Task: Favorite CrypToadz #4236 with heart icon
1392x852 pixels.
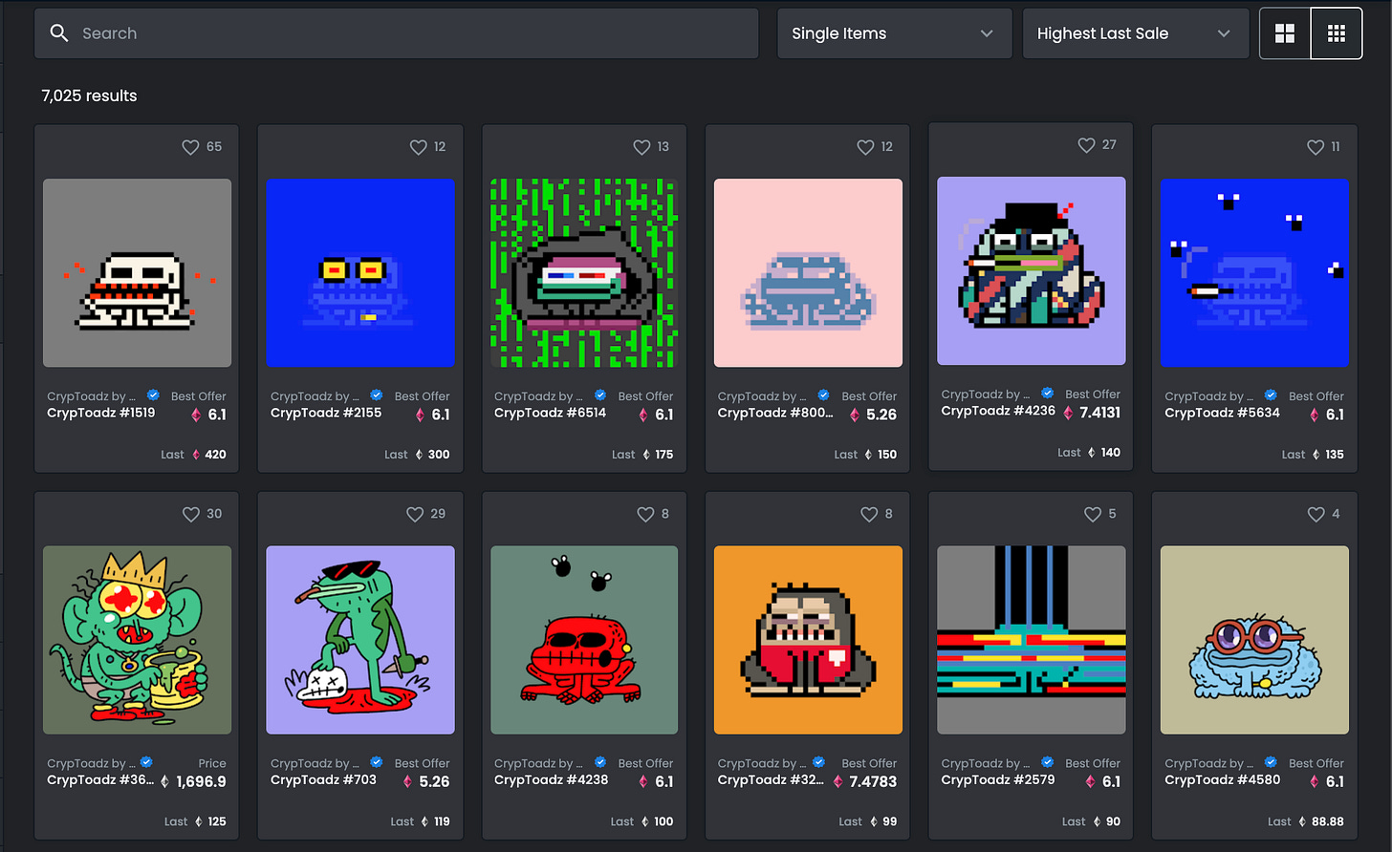Action: [1086, 145]
